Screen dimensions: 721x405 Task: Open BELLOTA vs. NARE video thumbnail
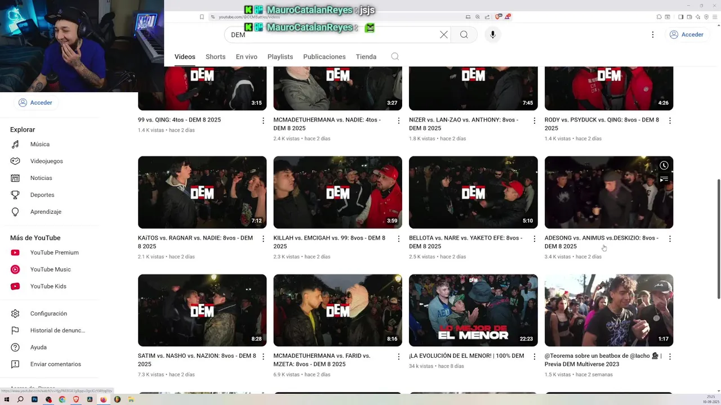473,192
